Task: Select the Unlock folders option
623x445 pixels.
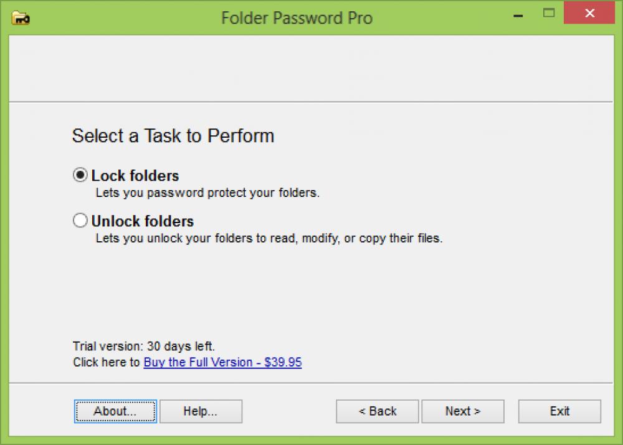Action: pos(80,220)
